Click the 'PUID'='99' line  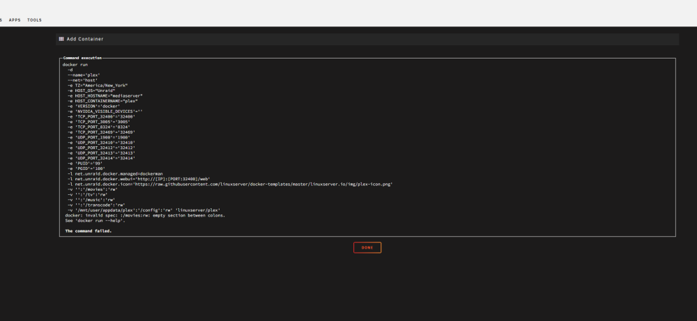pos(85,164)
